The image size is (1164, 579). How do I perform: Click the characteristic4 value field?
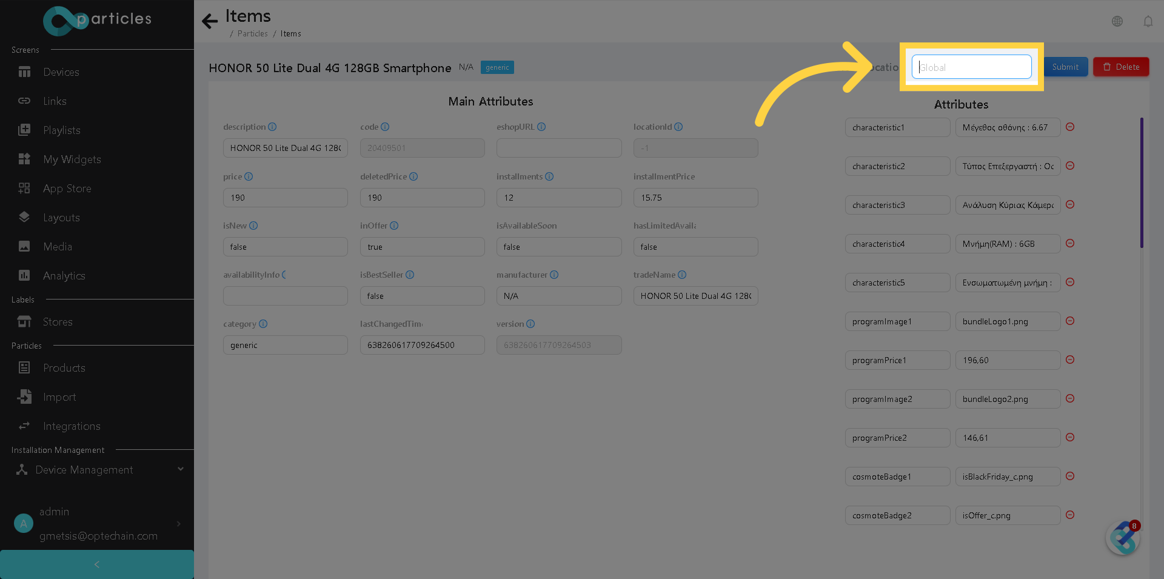(1008, 244)
